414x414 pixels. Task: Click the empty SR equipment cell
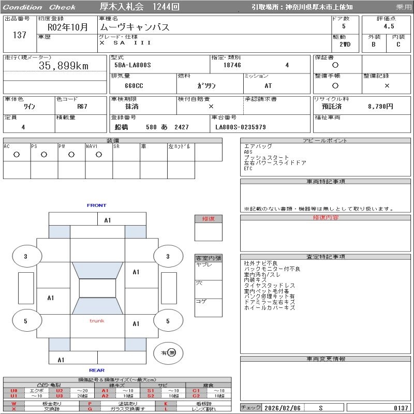tap(126, 154)
